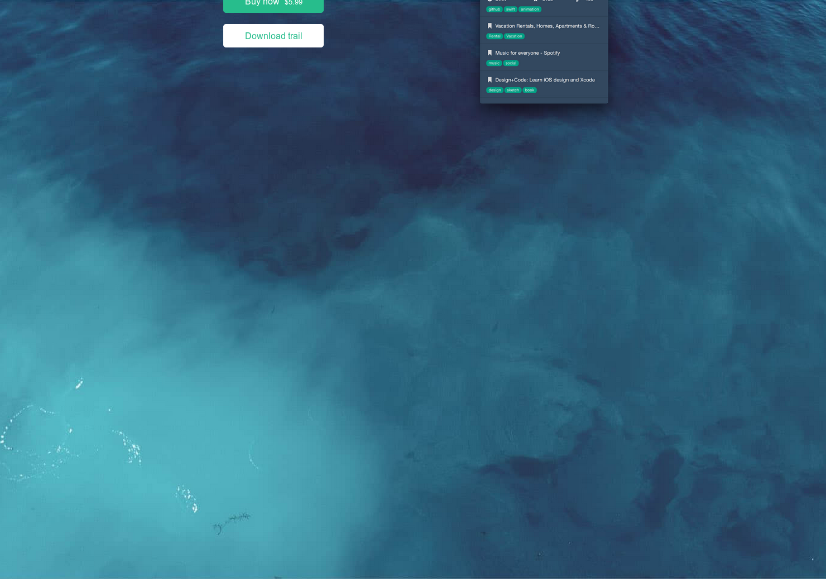Click the bookmark icon beside Design+Code entry
826x579 pixels.
[x=489, y=79]
